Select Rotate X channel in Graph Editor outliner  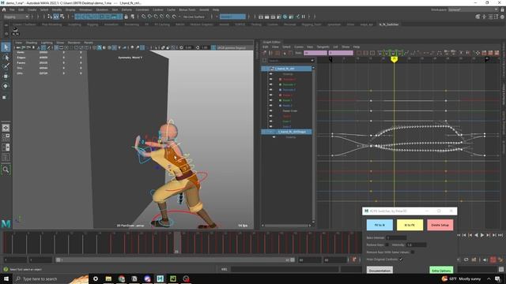click(x=287, y=95)
